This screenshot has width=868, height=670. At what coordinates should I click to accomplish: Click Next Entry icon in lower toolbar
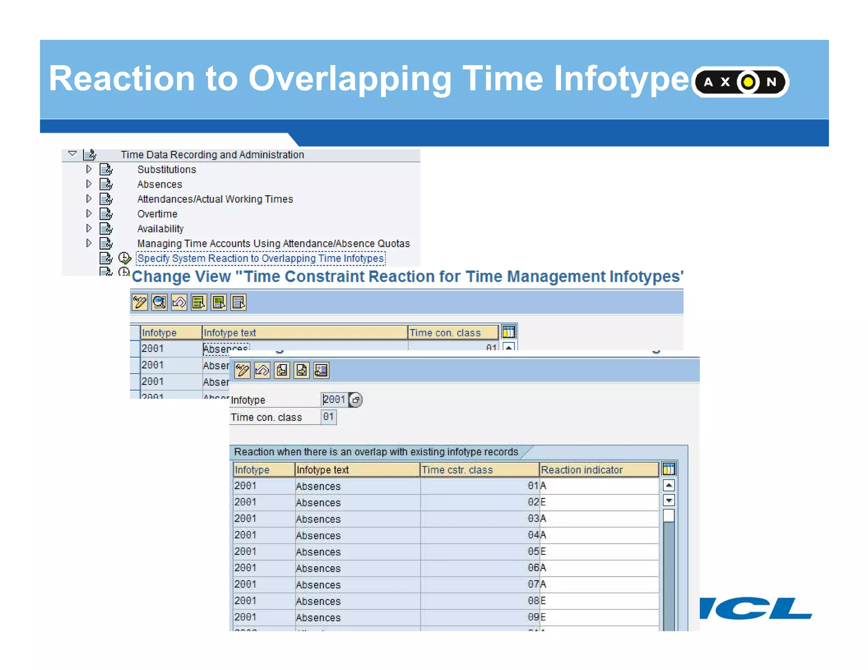pyautogui.click(x=302, y=370)
